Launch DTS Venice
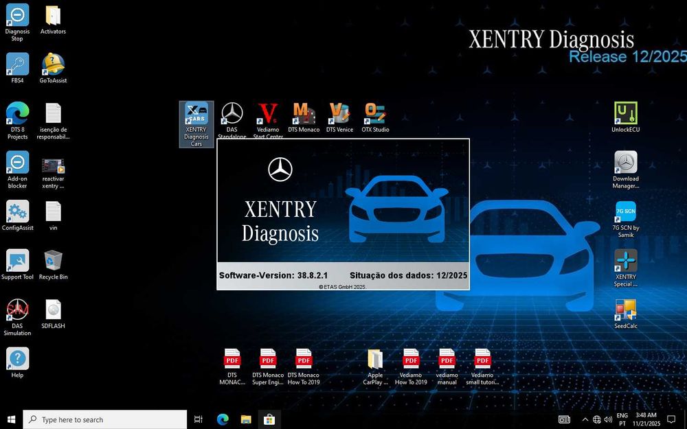This screenshot has height=429, width=687. click(x=339, y=117)
